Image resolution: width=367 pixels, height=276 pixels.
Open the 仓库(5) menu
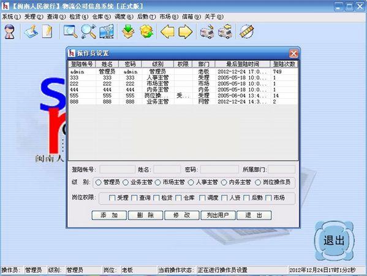(x=101, y=17)
